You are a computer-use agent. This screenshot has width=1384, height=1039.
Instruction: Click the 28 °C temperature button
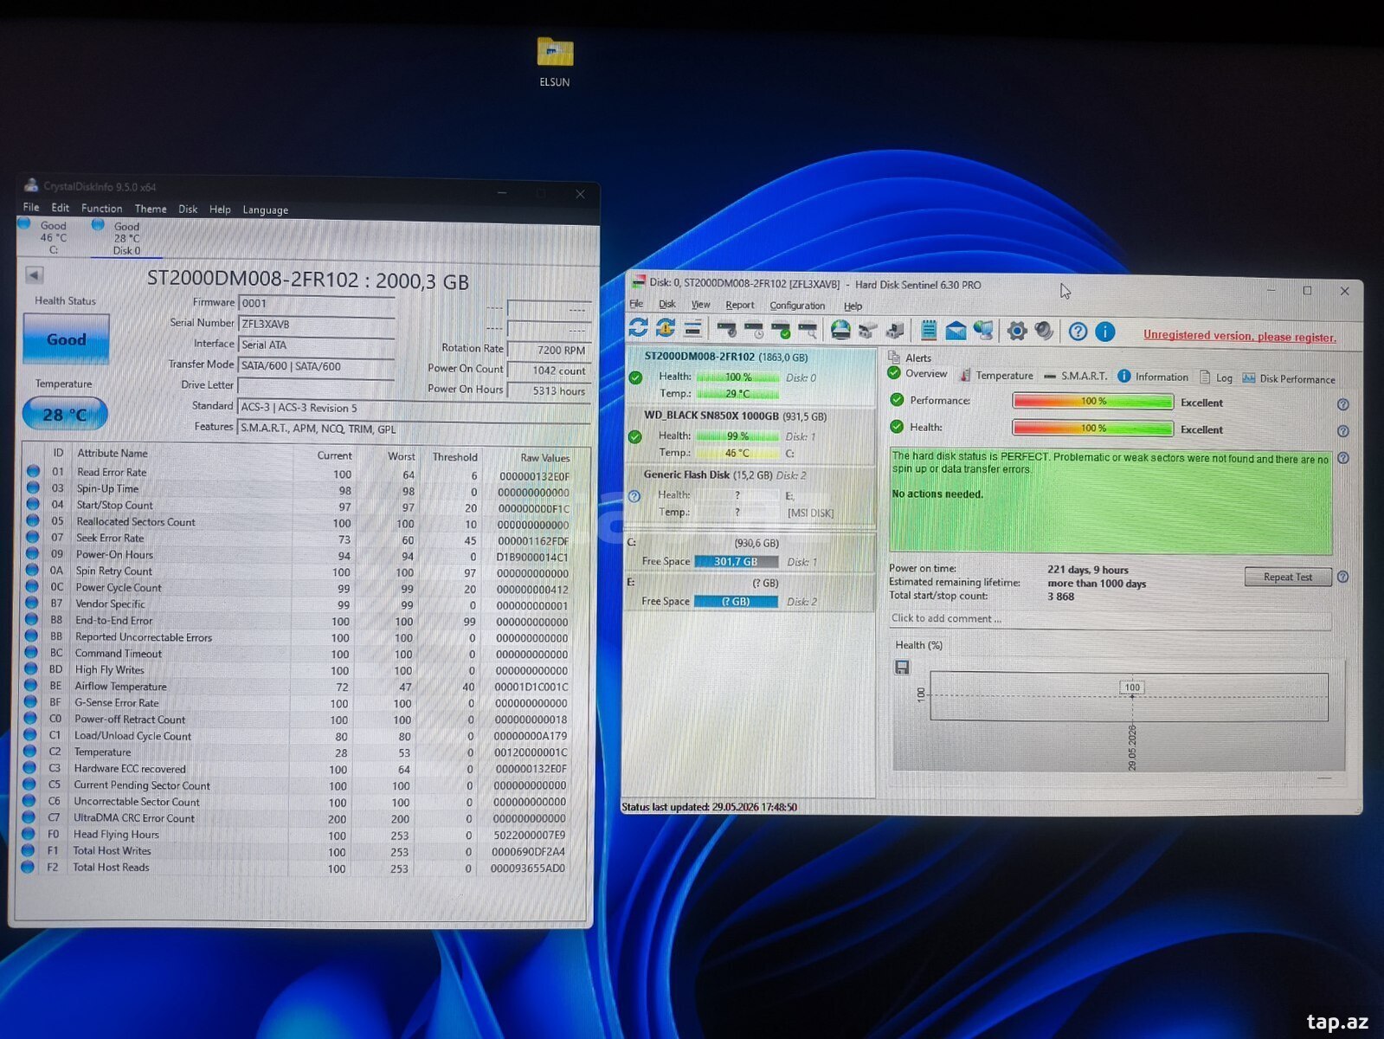tap(65, 414)
